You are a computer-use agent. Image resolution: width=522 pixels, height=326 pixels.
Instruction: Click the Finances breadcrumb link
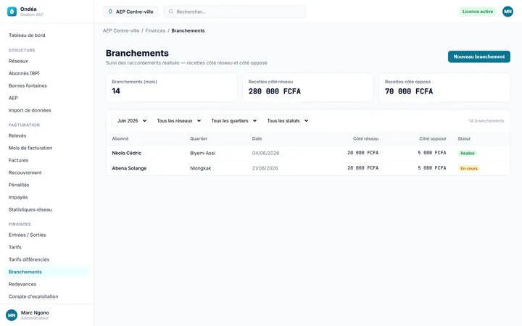155,30
